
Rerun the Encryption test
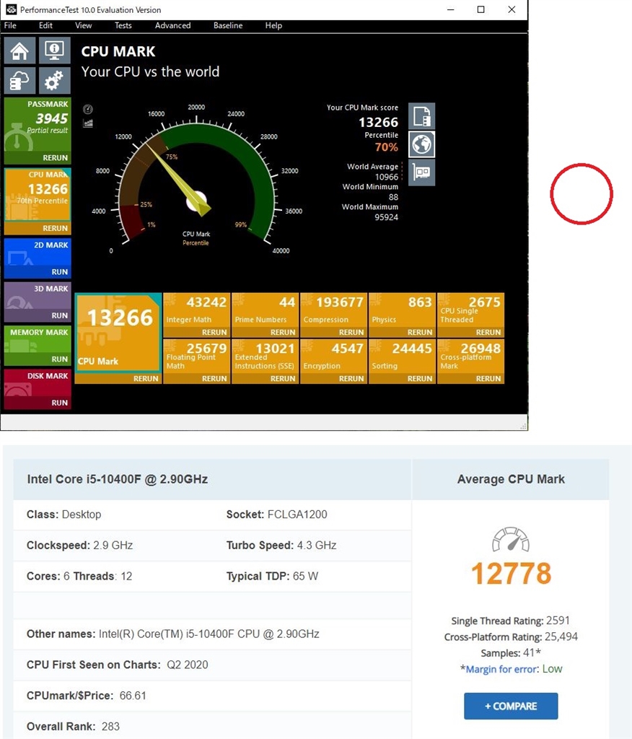[x=351, y=378]
